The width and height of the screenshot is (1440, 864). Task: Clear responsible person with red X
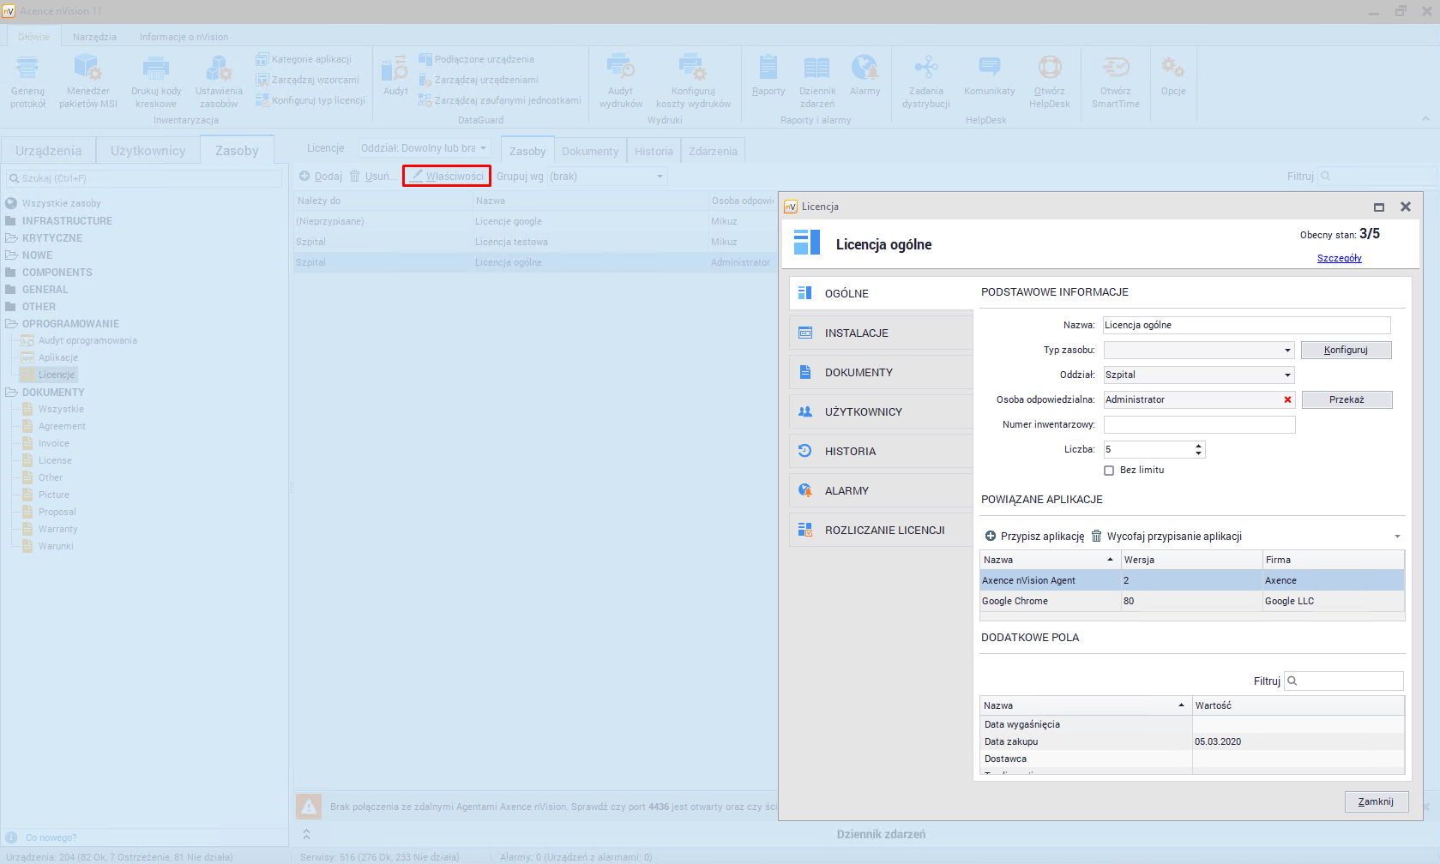(1287, 400)
